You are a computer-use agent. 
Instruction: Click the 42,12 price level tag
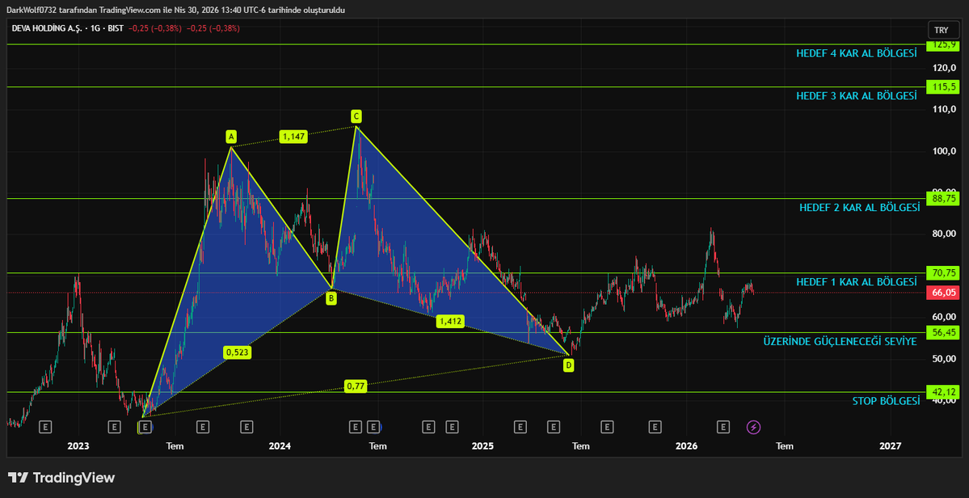coord(942,392)
